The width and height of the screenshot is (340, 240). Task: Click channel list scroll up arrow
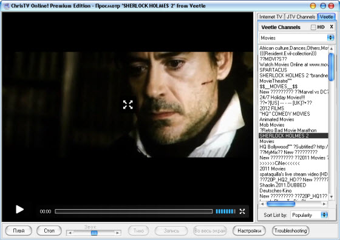(331, 48)
